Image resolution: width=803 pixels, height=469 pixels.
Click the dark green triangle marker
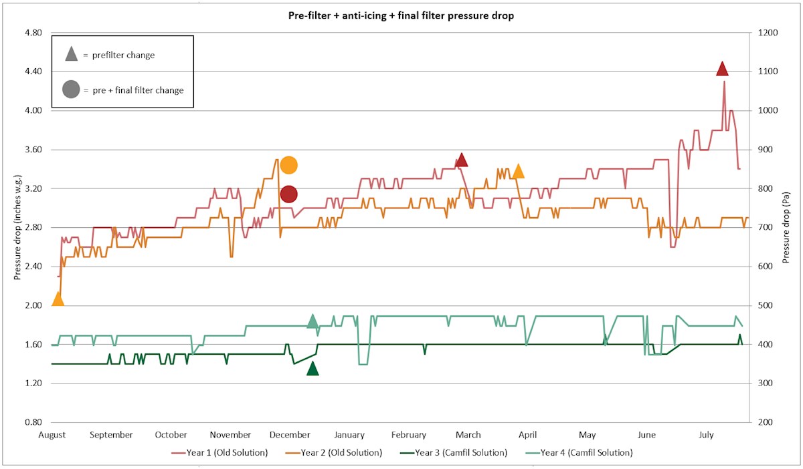(313, 369)
